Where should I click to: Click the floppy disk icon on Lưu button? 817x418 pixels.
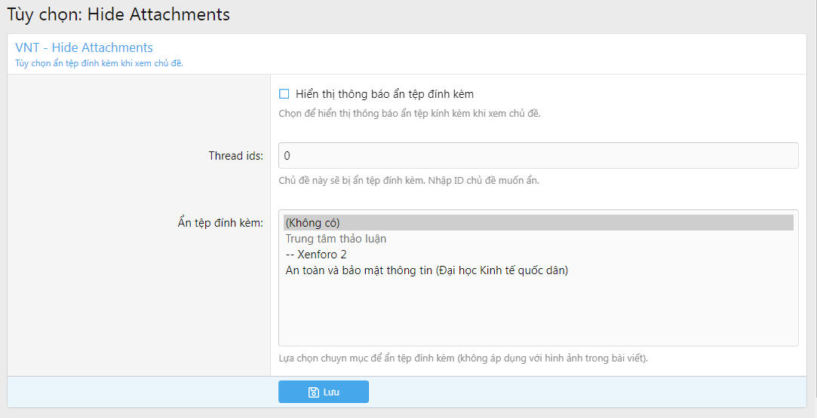point(314,392)
